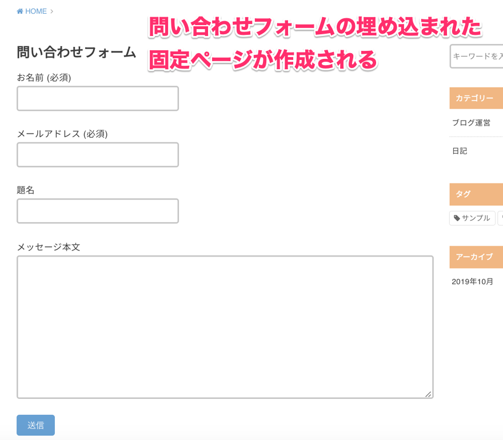Open the HOME breadcrumb text link
Image resolution: width=503 pixels, height=440 pixels.
coord(35,11)
